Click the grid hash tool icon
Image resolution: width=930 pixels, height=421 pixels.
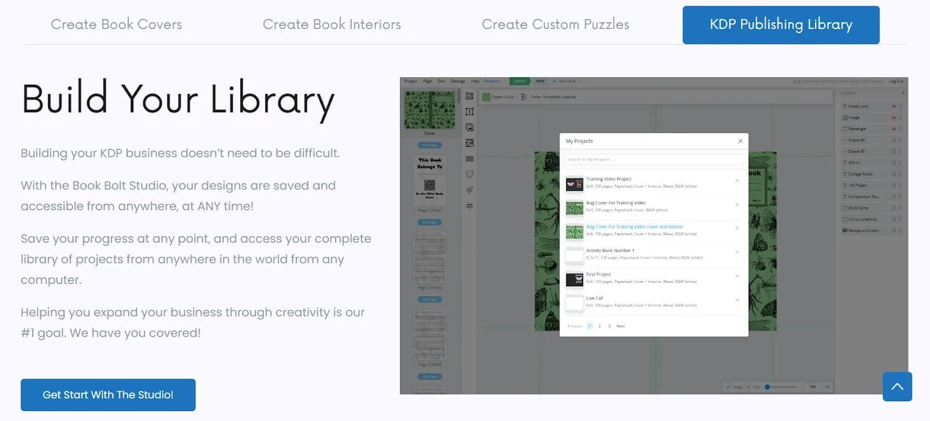pyautogui.click(x=470, y=206)
